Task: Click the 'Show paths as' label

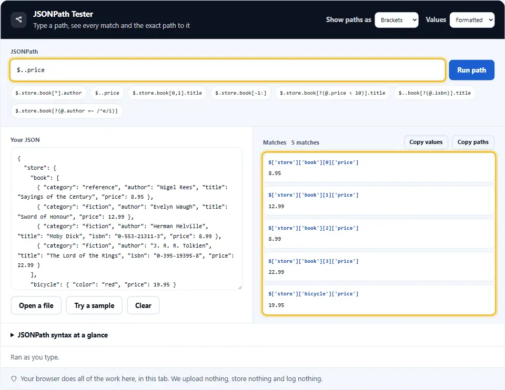Action: [348, 19]
